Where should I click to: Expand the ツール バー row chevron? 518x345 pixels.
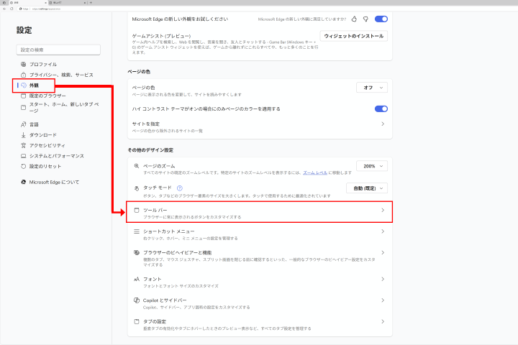[x=383, y=210]
